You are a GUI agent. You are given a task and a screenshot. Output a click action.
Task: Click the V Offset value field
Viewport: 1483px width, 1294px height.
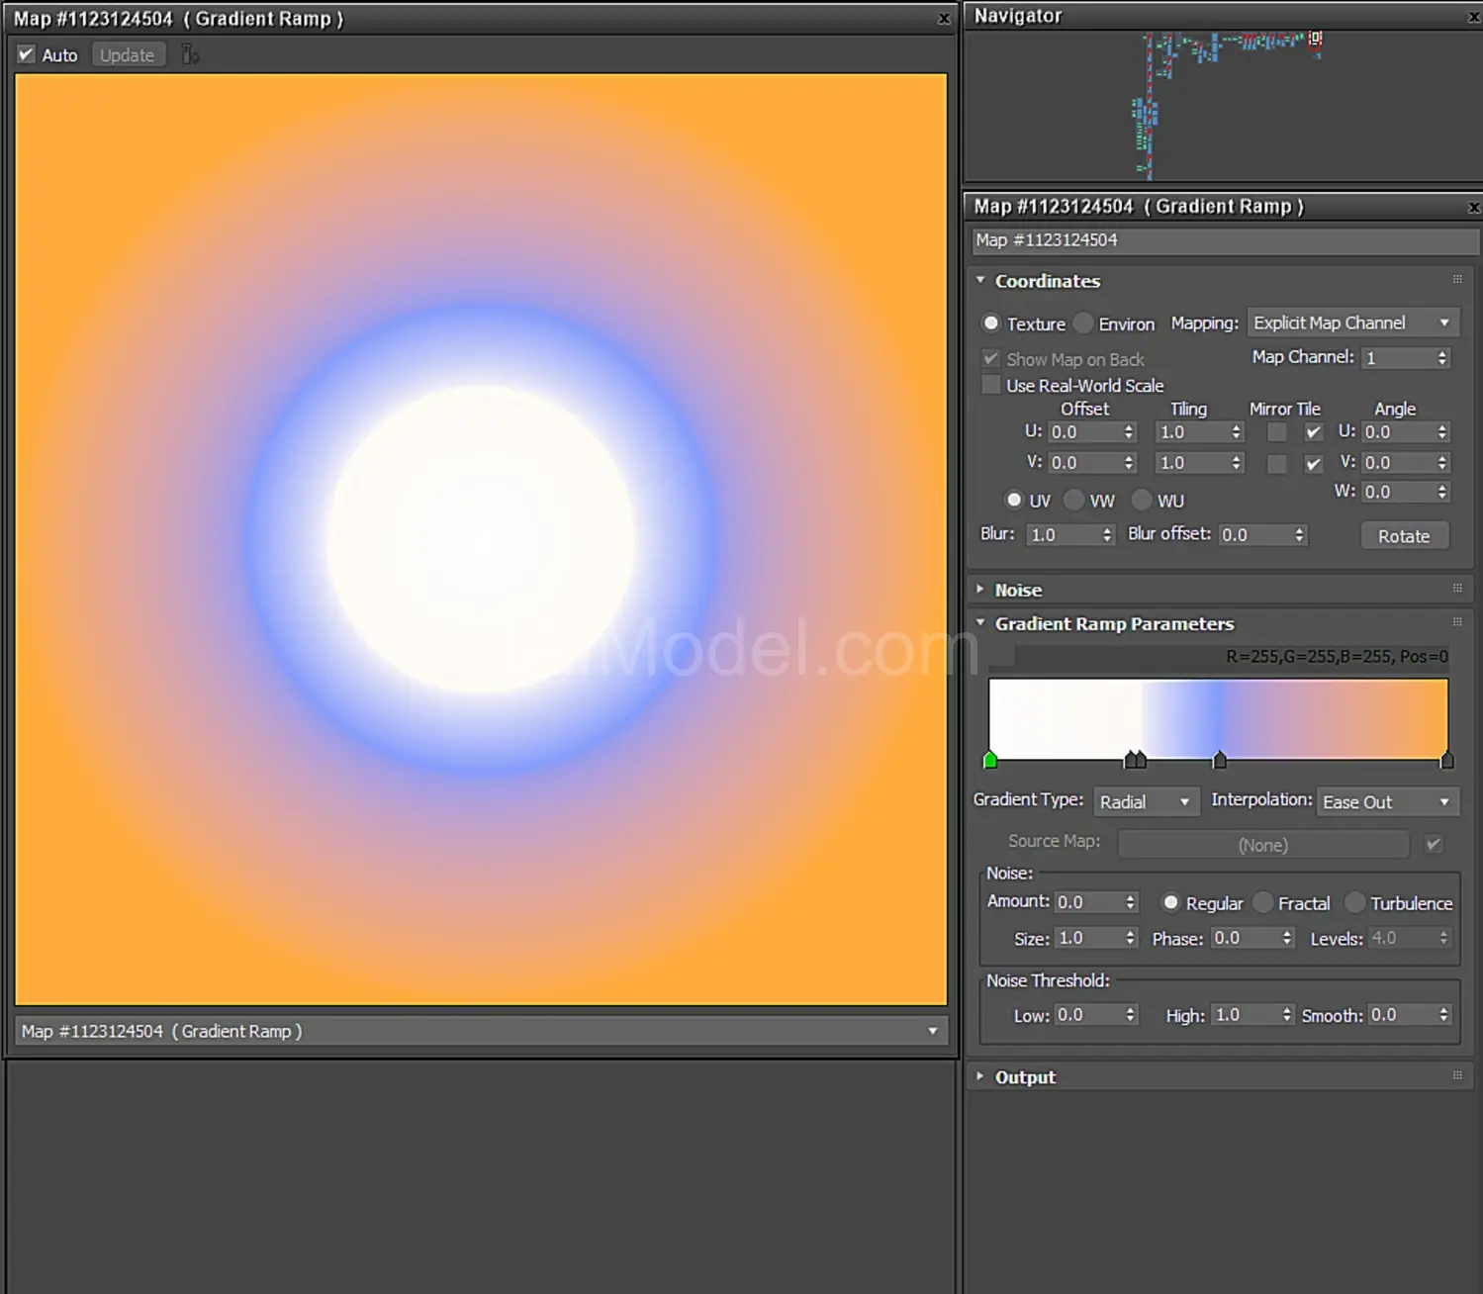tap(1084, 463)
